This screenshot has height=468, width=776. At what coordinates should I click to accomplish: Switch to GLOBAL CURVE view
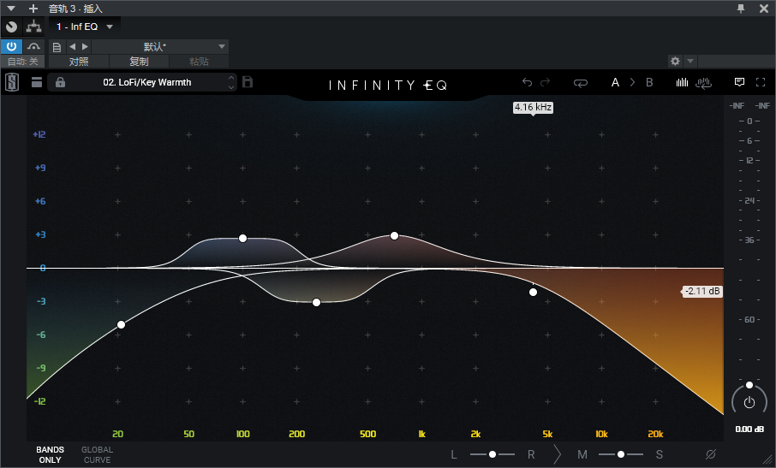(x=97, y=454)
